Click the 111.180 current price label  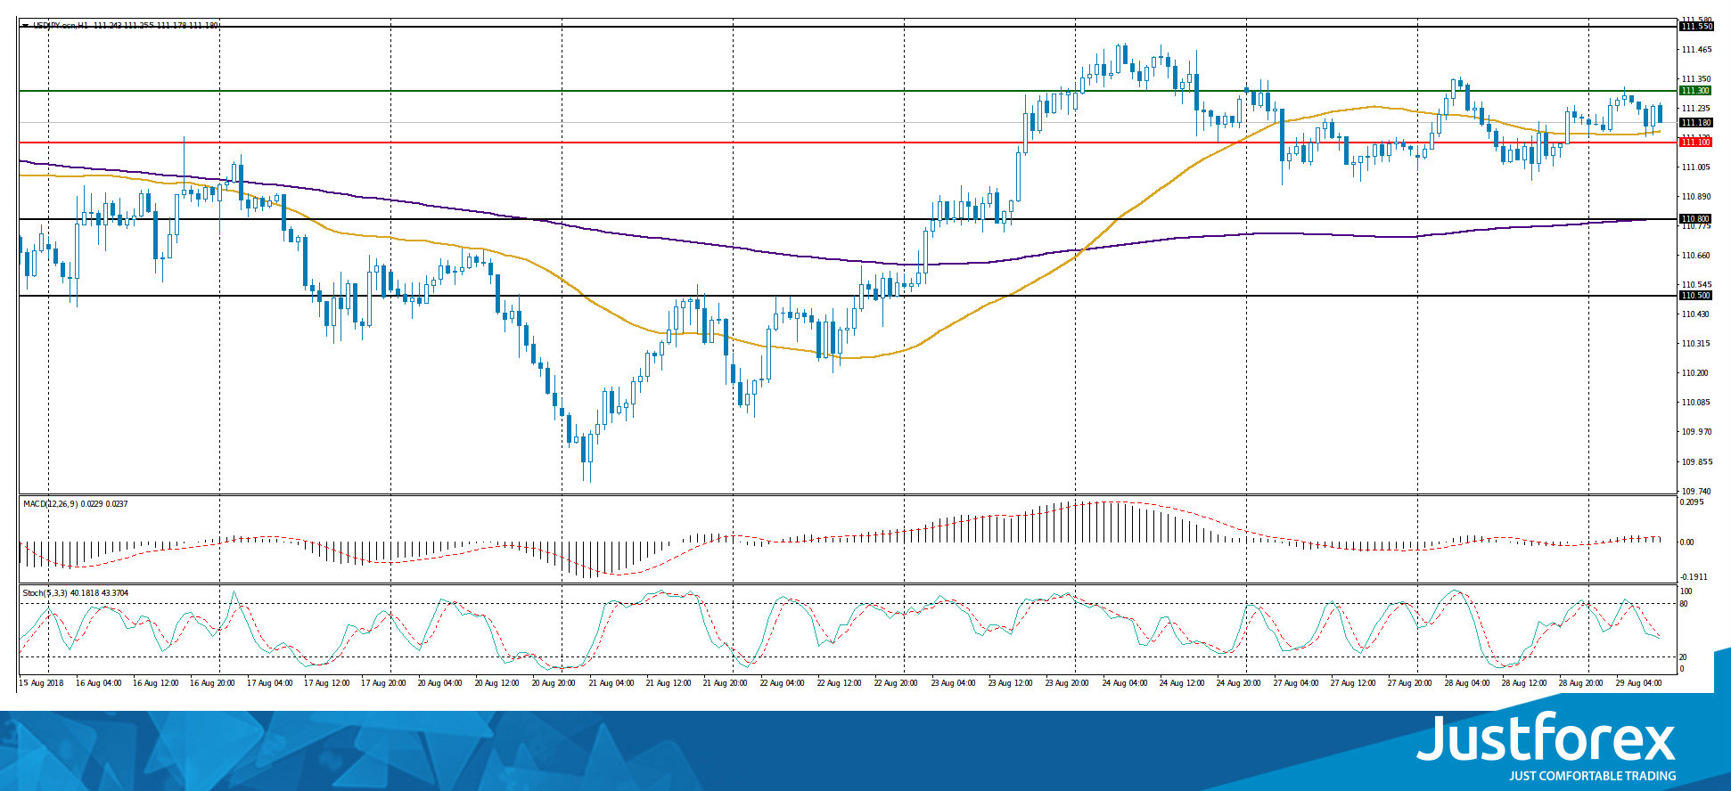(1695, 123)
